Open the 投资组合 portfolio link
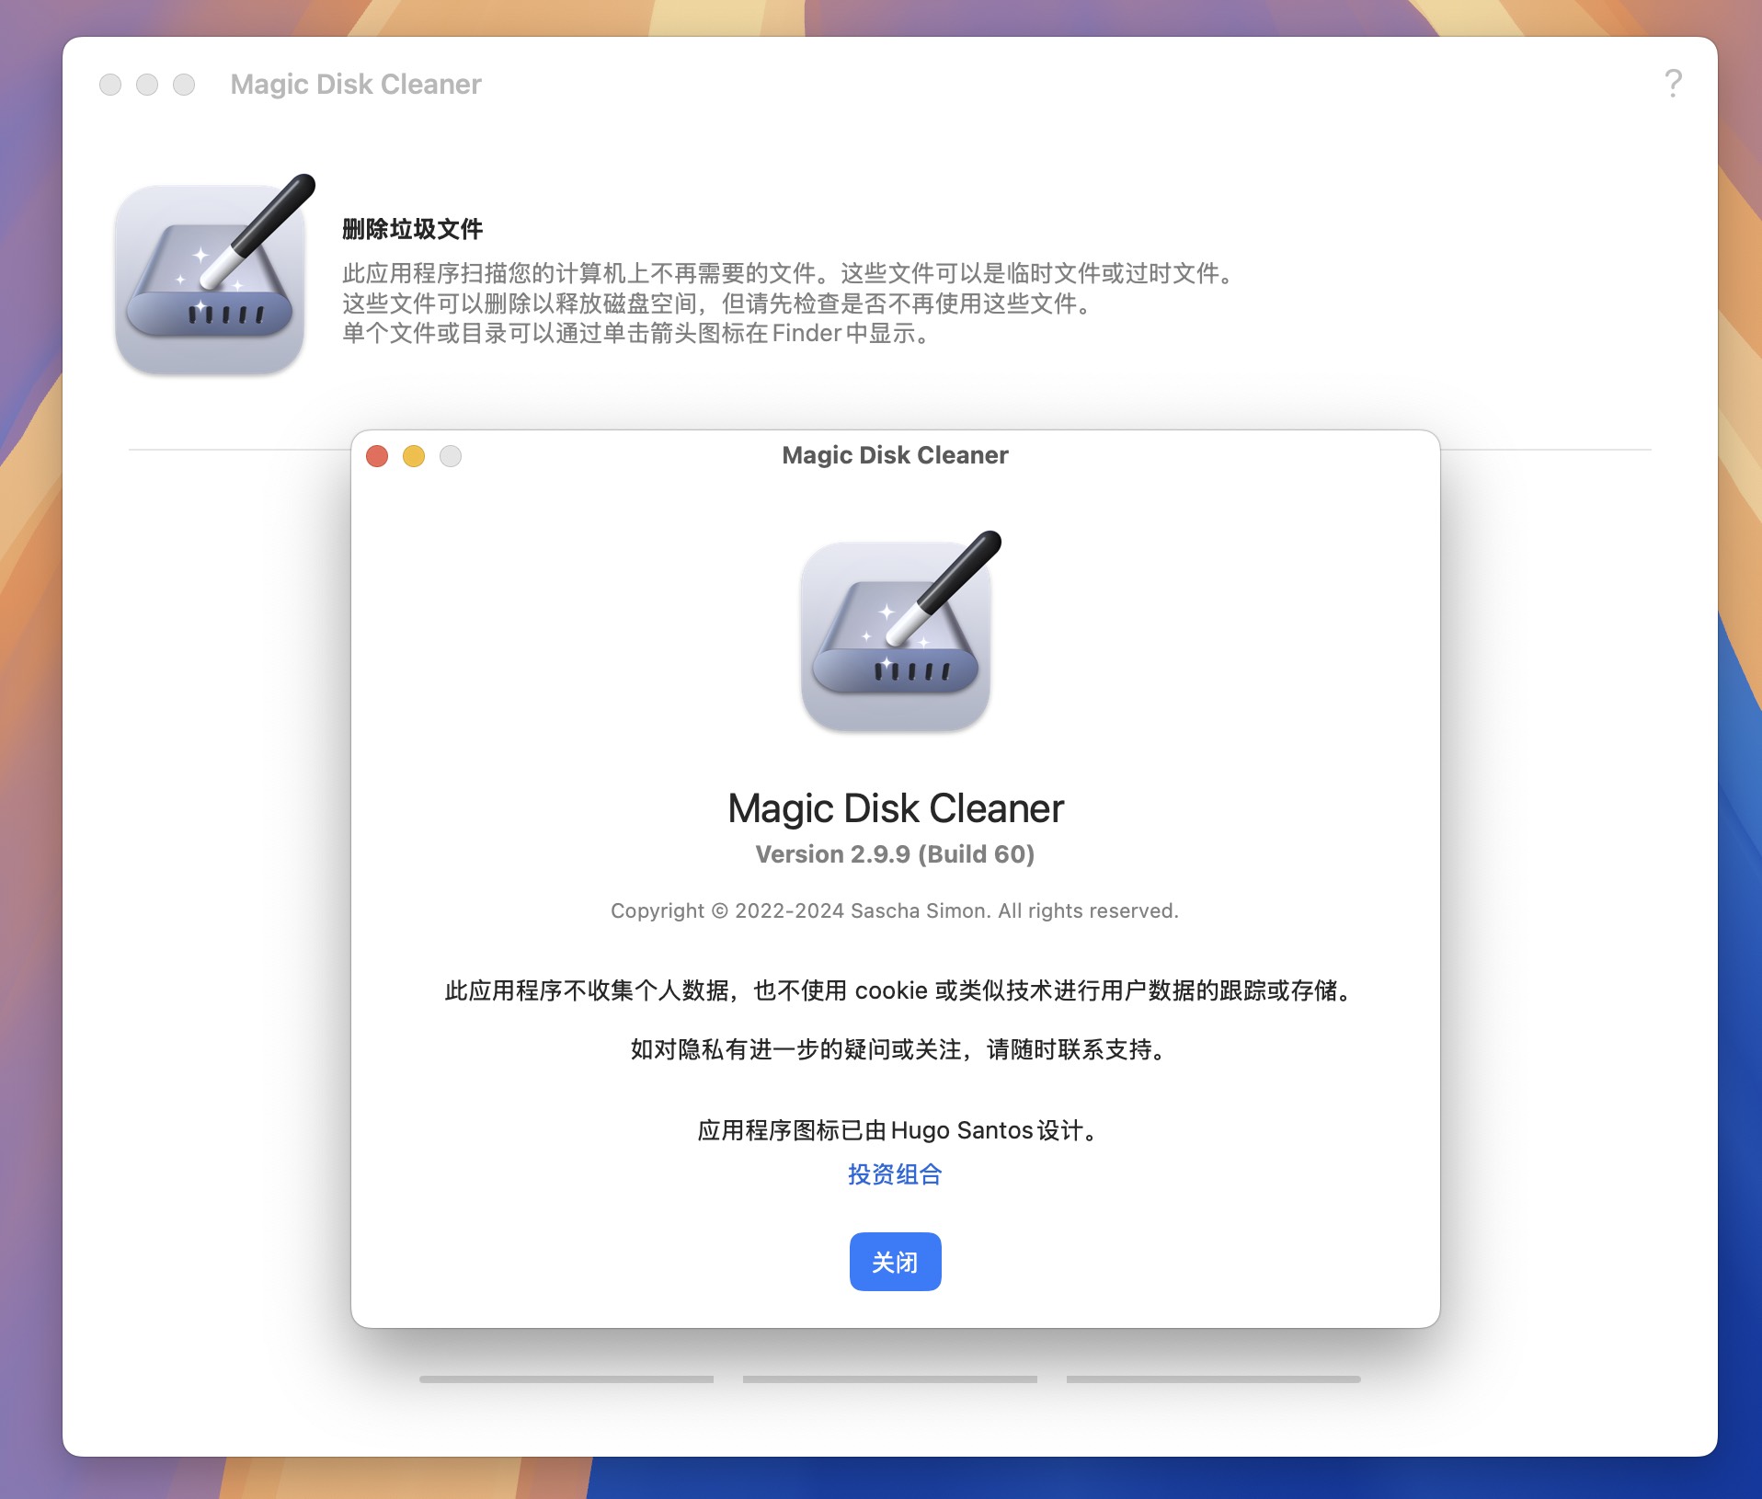 tap(895, 1174)
